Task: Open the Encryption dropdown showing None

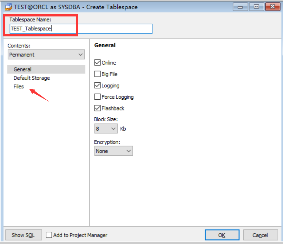Action: pos(114,151)
